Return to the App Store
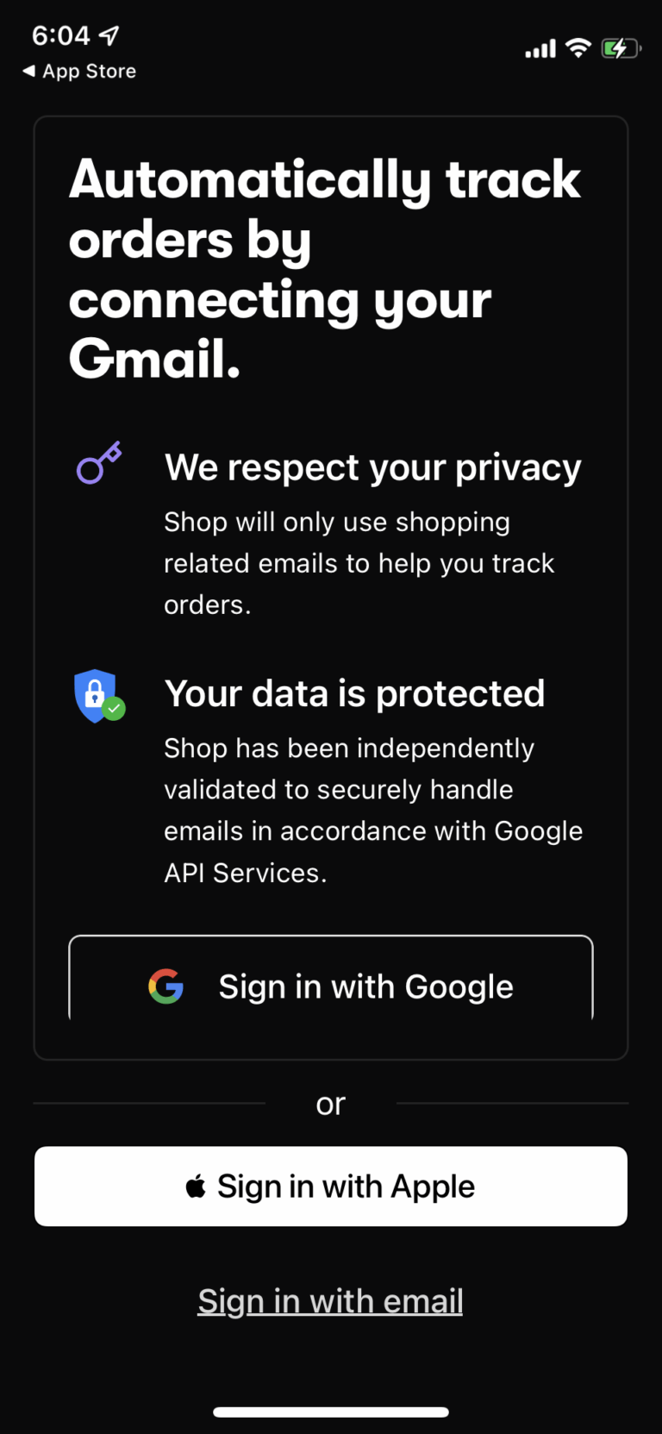Screen dimensions: 662x1434 (x=78, y=71)
